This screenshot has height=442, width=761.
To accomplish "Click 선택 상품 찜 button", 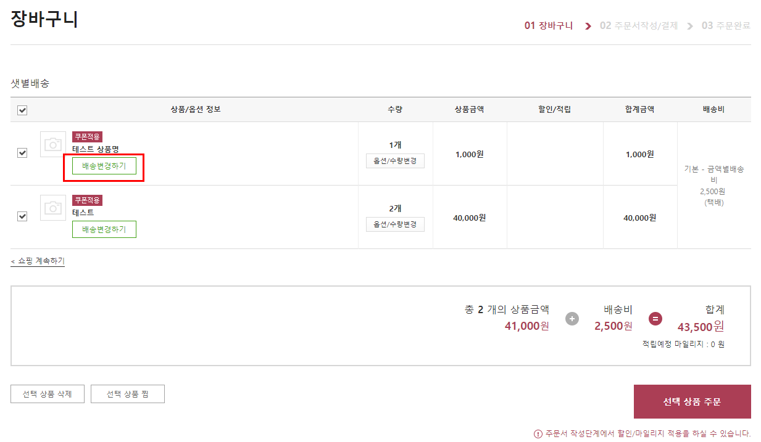I will [127, 394].
